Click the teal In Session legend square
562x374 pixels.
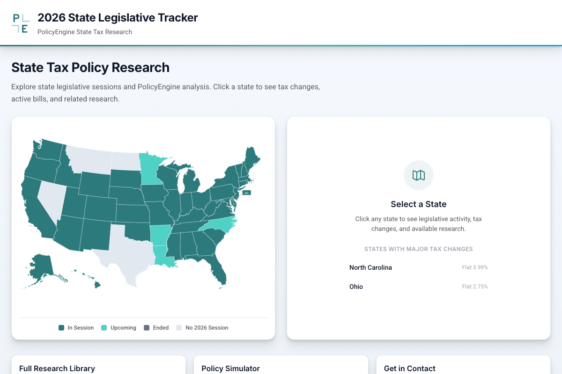tap(61, 327)
